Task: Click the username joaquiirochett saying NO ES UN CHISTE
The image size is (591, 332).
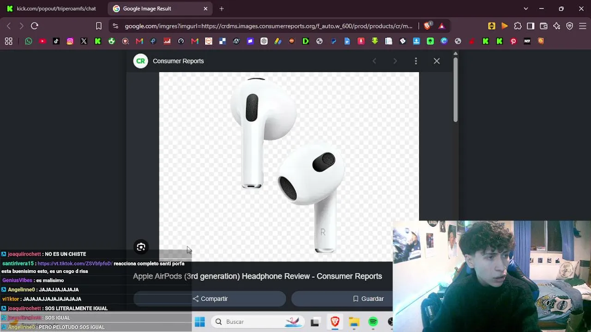Action: point(24,254)
